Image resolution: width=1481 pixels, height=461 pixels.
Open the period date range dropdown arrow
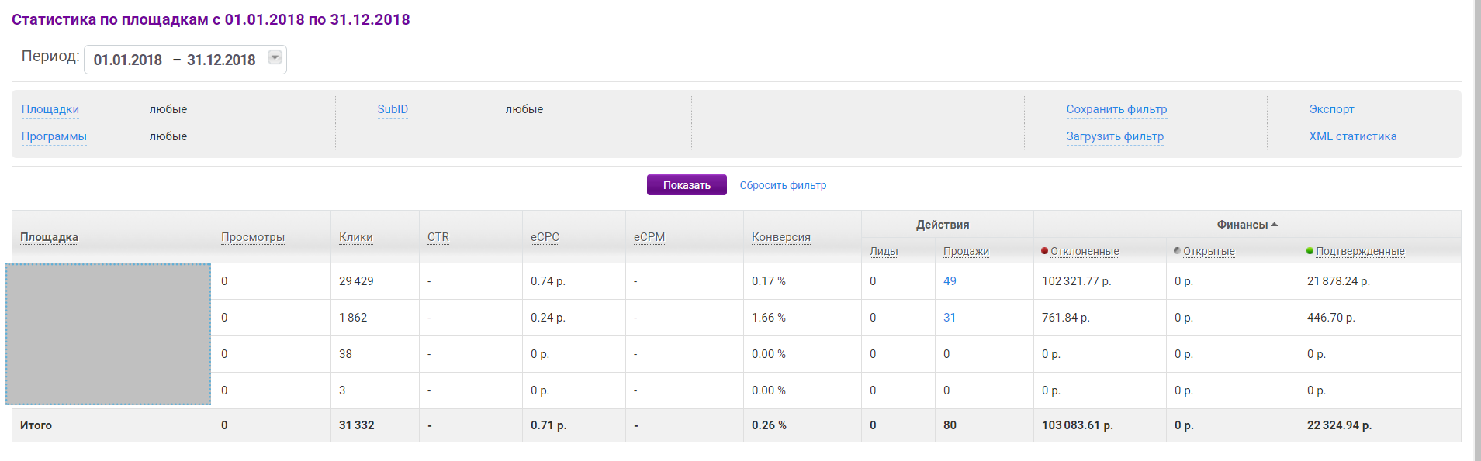(x=275, y=57)
